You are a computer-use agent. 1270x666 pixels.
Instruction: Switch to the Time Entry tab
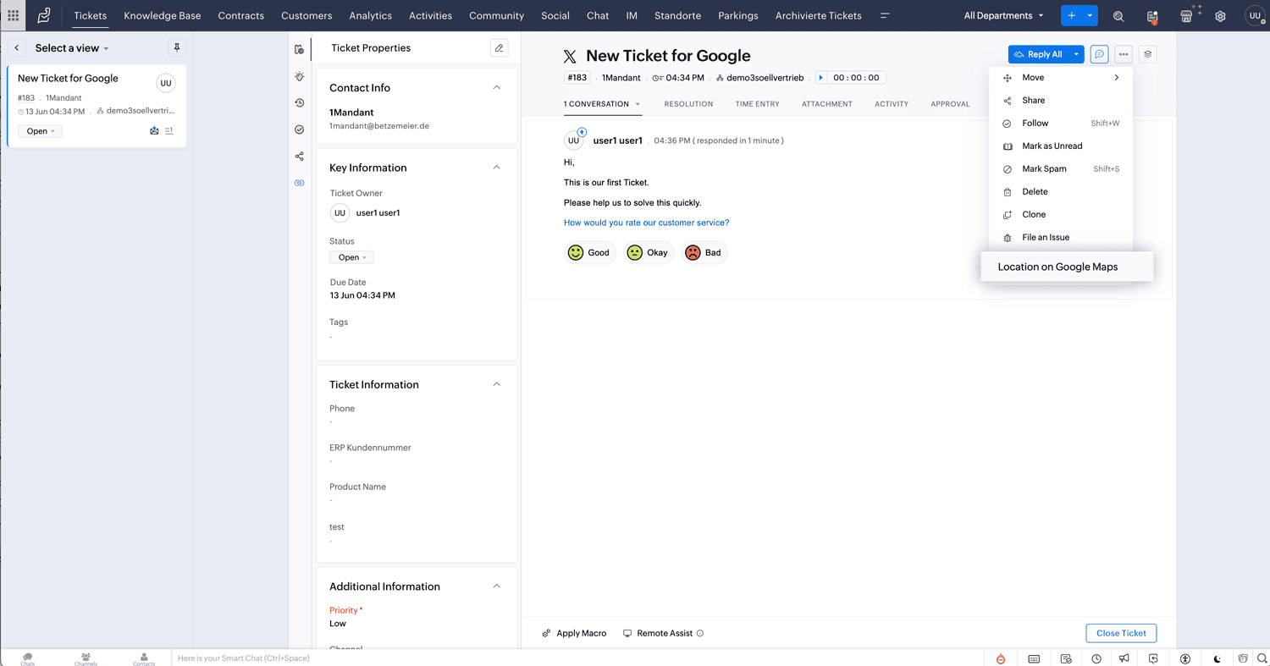point(757,104)
